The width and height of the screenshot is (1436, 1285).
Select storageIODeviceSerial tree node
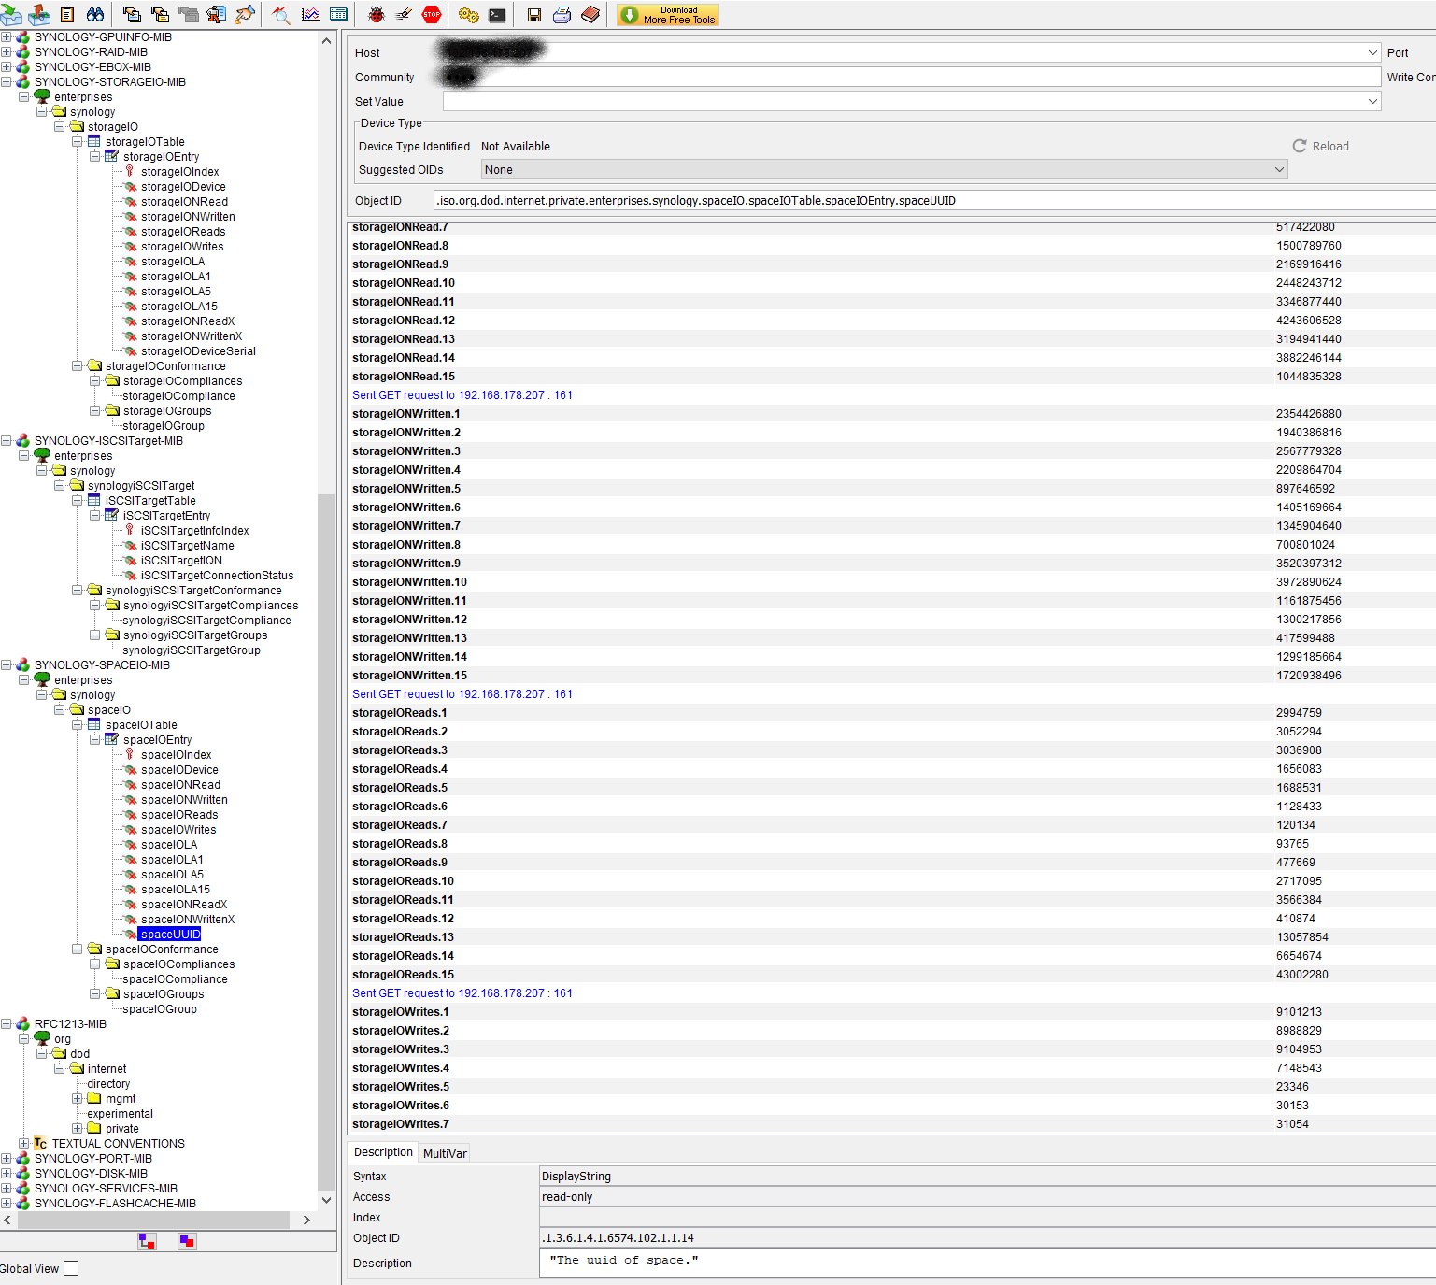point(198,351)
